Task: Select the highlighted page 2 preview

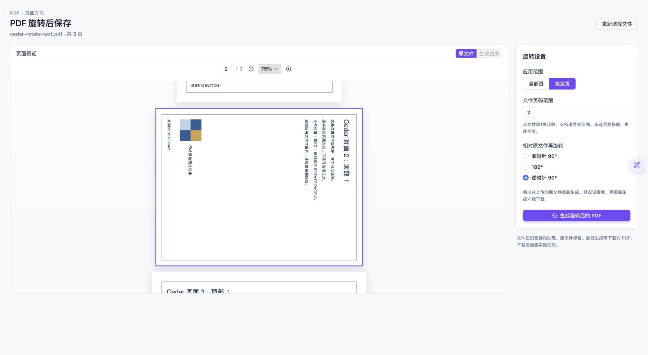Action: (x=259, y=187)
